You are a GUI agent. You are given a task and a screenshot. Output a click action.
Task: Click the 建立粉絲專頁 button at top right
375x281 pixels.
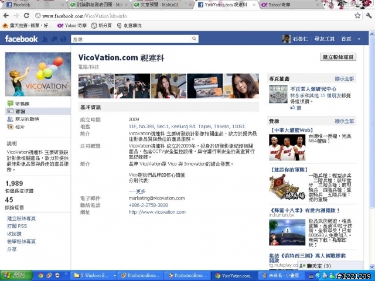click(338, 57)
